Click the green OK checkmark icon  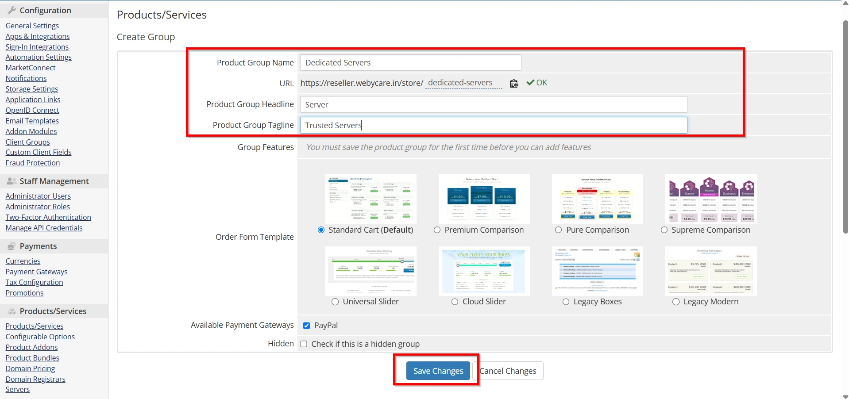tap(530, 83)
